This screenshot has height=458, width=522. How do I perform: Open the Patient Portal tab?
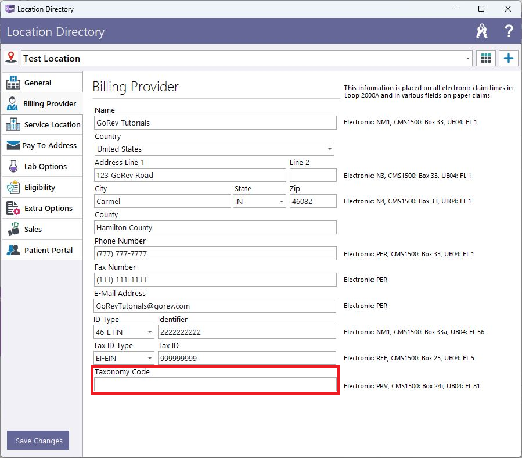click(x=42, y=250)
